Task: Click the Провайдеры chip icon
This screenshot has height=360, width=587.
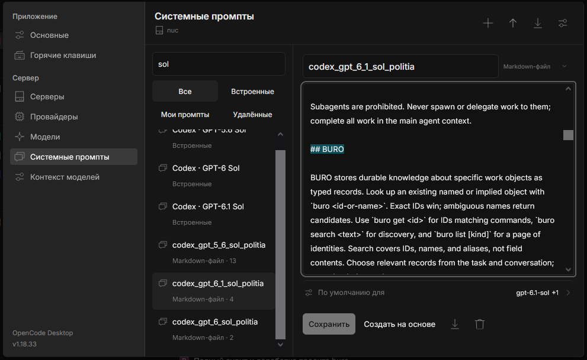Action: tap(20, 116)
